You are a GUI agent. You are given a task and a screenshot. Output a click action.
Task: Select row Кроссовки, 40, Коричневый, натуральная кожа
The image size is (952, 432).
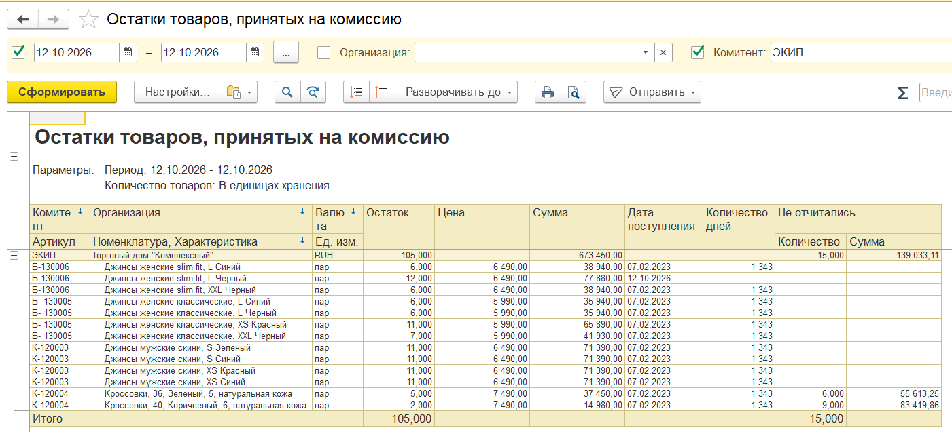tap(201, 405)
